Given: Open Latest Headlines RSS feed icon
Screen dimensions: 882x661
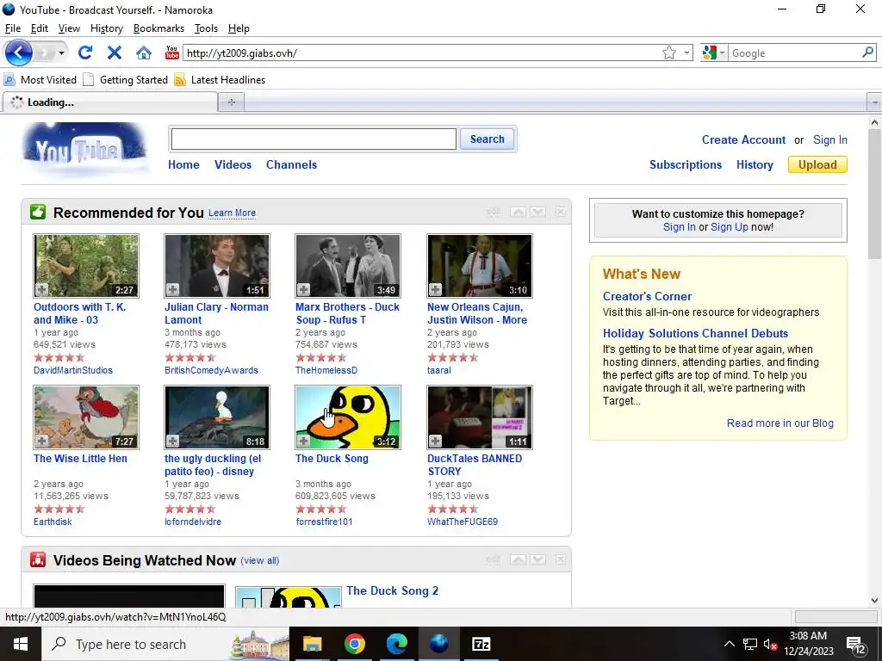Looking at the screenshot, I should (x=180, y=80).
